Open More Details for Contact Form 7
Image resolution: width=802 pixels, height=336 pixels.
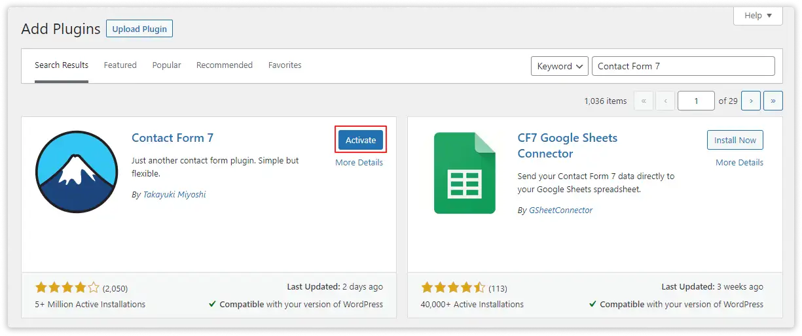(x=359, y=162)
